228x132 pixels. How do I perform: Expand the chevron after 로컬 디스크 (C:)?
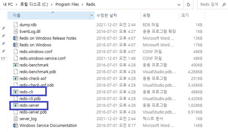[x=52, y=5]
